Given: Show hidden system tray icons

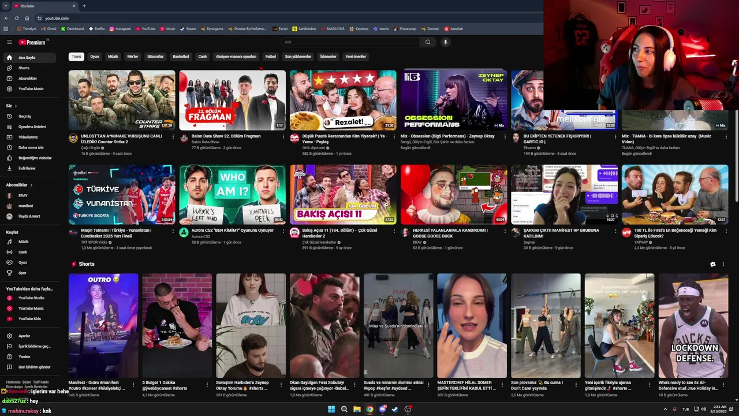Looking at the screenshot, I should point(665,409).
